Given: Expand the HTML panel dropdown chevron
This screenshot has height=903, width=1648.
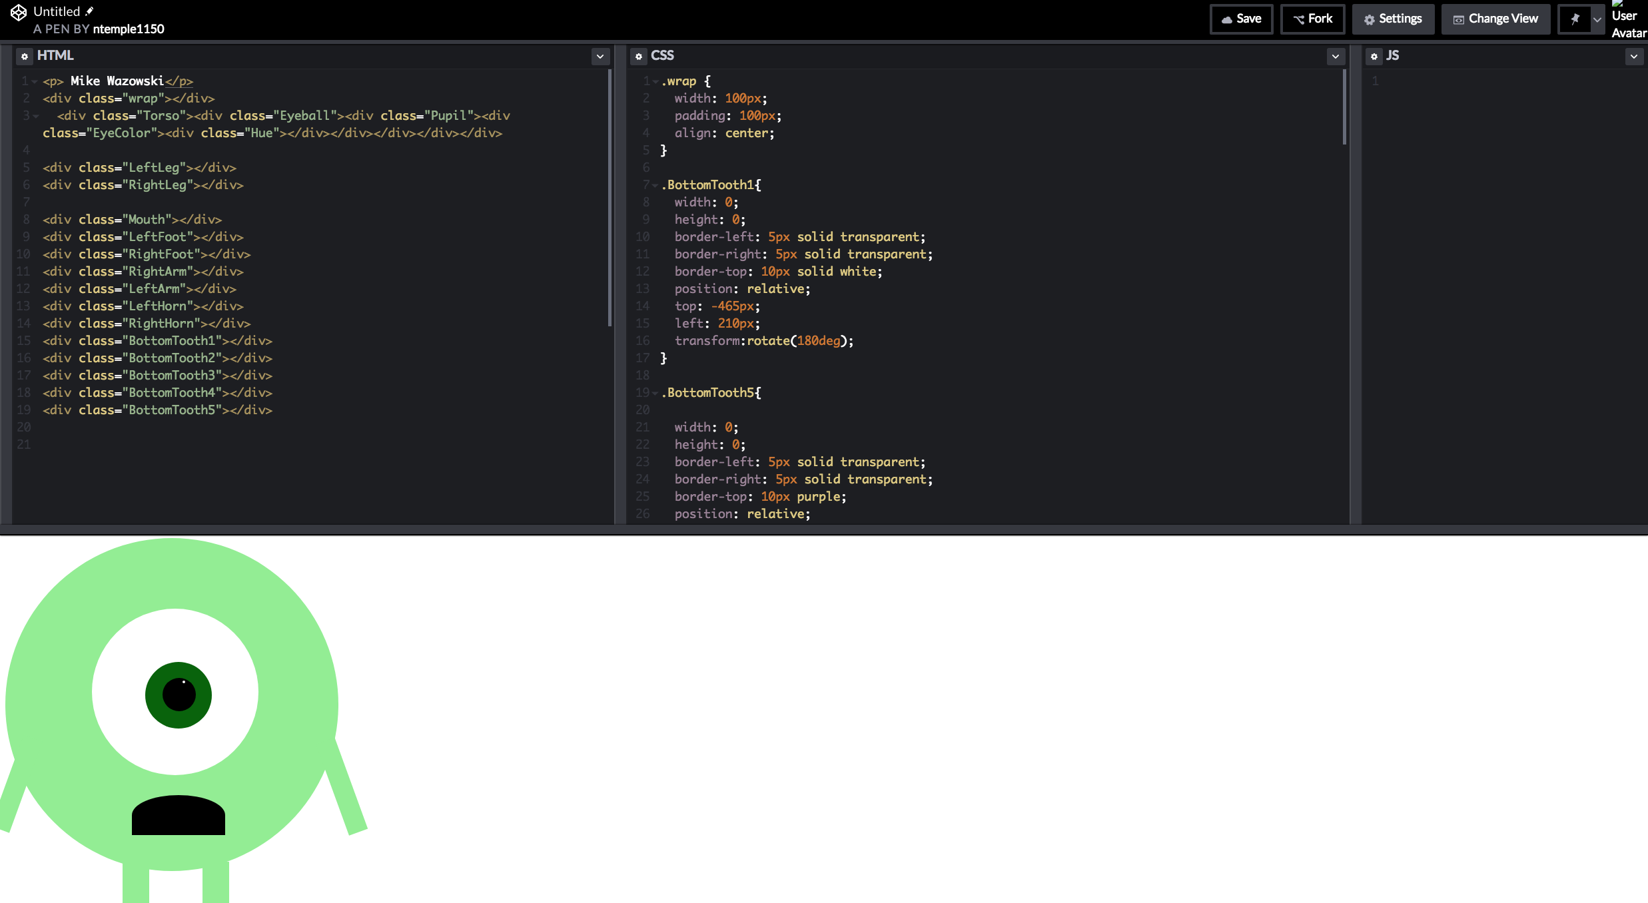Looking at the screenshot, I should [600, 57].
